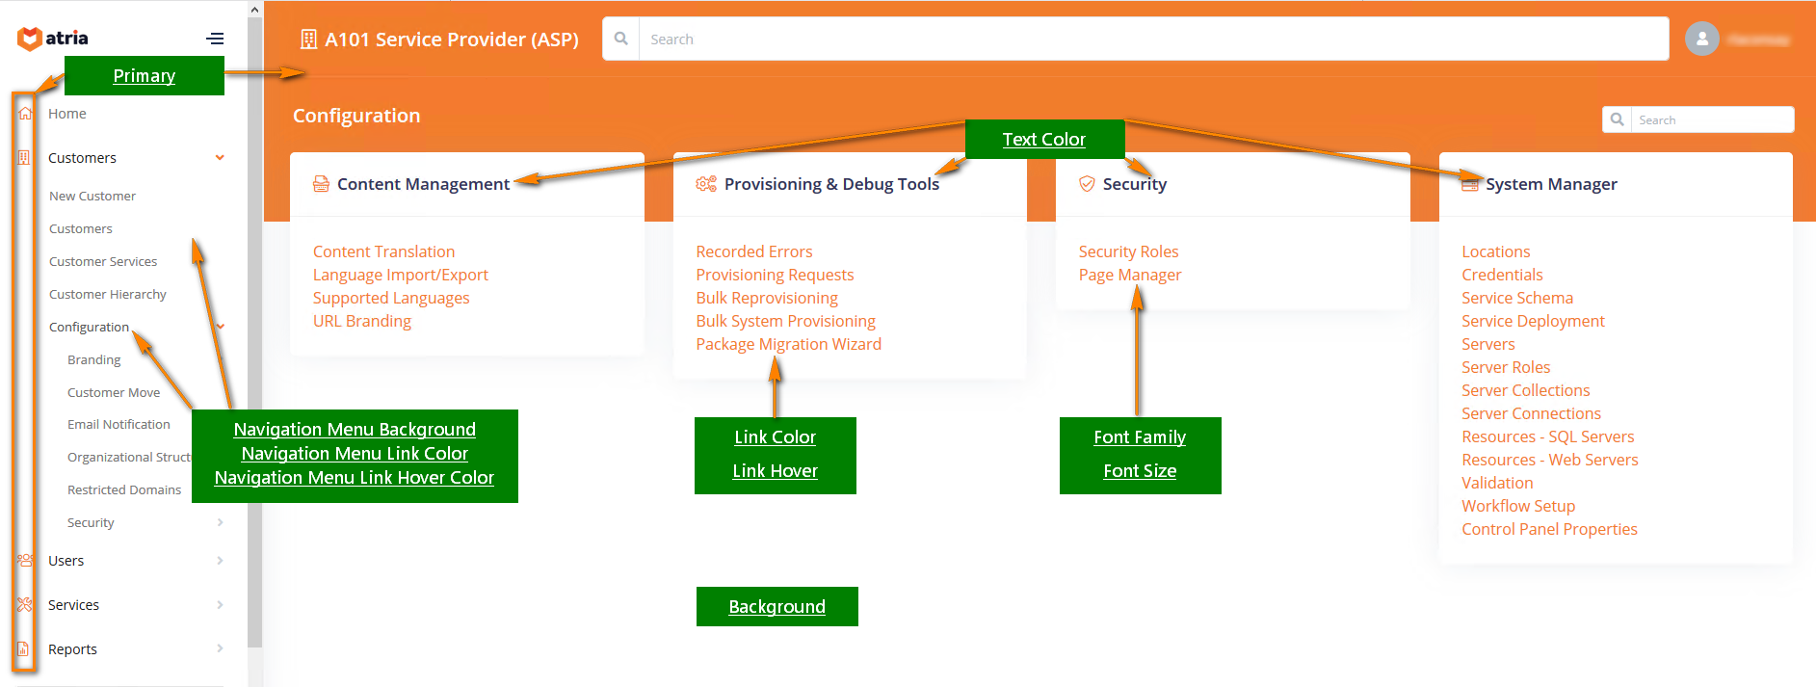This screenshot has height=687, width=1816.
Task: Click the Security shield icon
Action: (x=1086, y=184)
